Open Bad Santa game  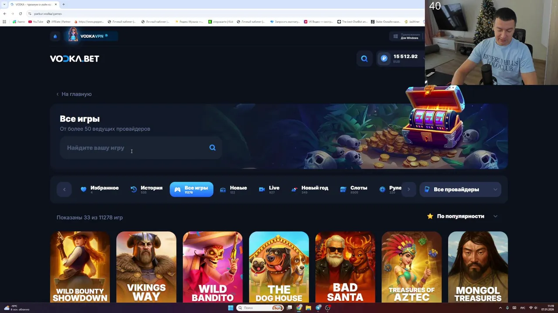pyautogui.click(x=345, y=267)
